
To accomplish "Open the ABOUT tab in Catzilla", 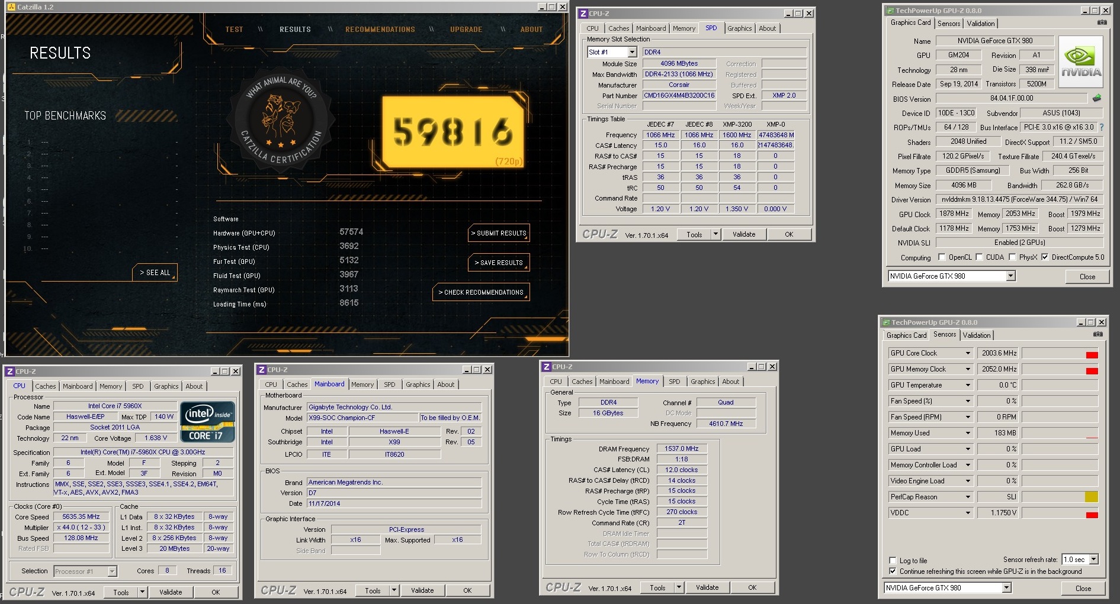I will tap(531, 29).
